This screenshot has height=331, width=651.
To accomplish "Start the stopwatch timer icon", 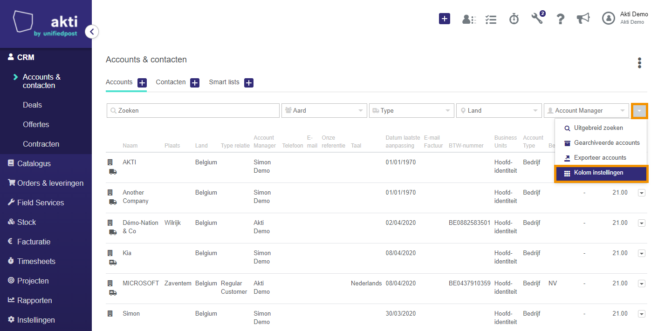I will pyautogui.click(x=514, y=19).
